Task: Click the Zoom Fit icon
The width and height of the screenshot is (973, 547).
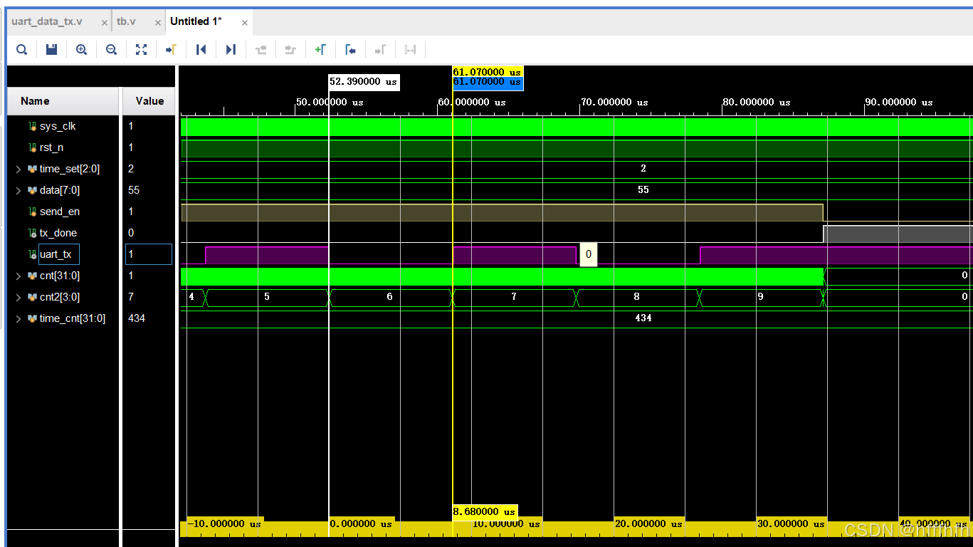Action: click(x=141, y=49)
